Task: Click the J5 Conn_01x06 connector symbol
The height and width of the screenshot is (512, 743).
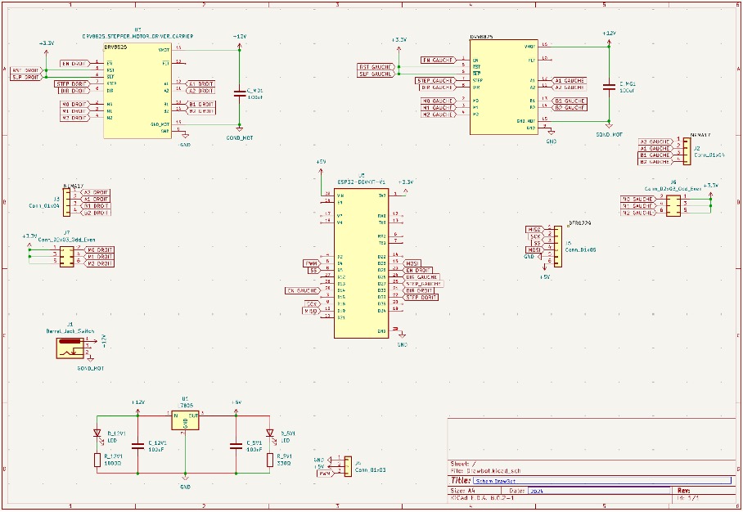Action: (559, 246)
